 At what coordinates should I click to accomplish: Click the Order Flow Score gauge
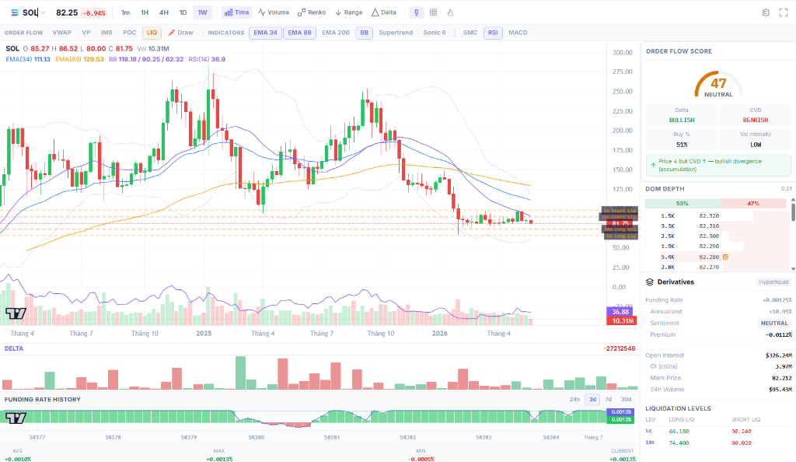pyautogui.click(x=718, y=85)
